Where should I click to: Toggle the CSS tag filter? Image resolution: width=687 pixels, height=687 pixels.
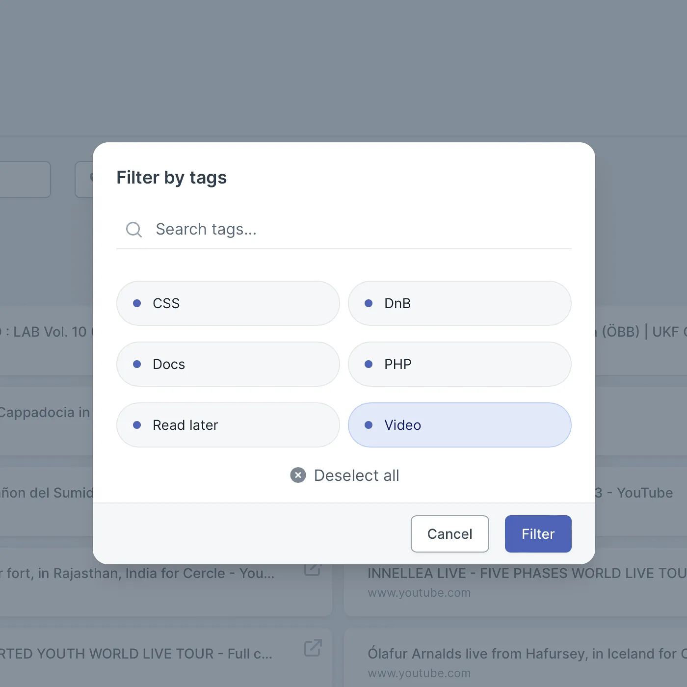228,303
